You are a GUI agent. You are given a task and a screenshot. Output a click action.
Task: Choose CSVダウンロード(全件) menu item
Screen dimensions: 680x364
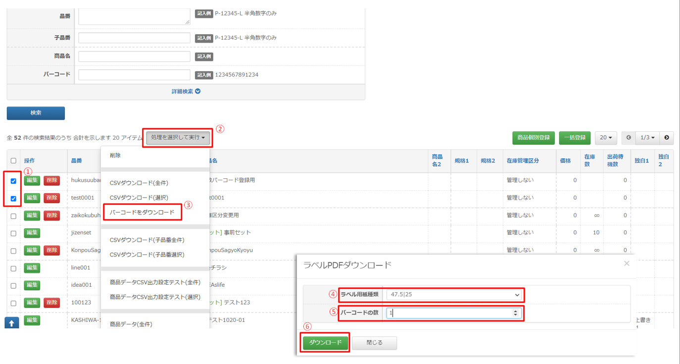[x=139, y=183]
